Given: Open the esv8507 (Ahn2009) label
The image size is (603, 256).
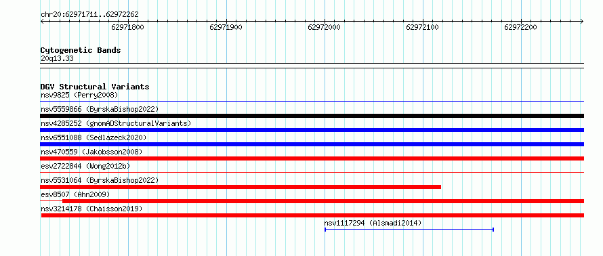Looking at the screenshot, I should tap(75, 194).
